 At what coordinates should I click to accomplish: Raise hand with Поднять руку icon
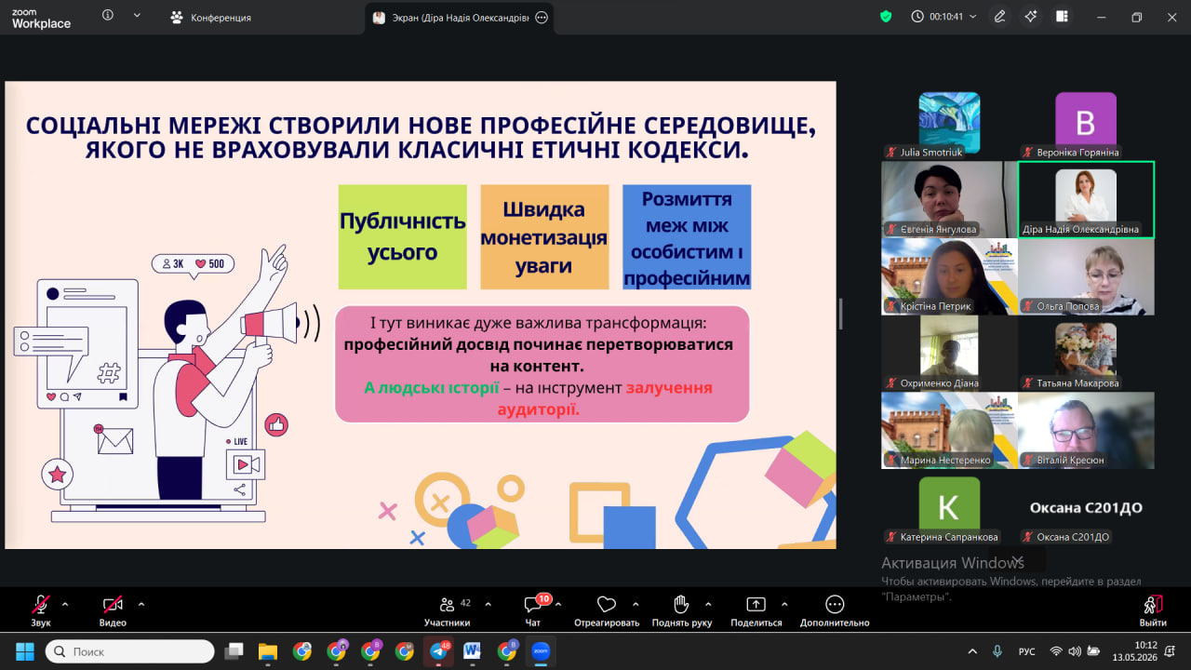[x=681, y=610]
